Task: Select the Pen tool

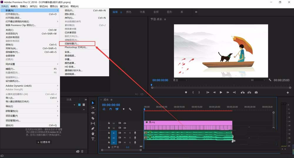Action: click(93, 129)
